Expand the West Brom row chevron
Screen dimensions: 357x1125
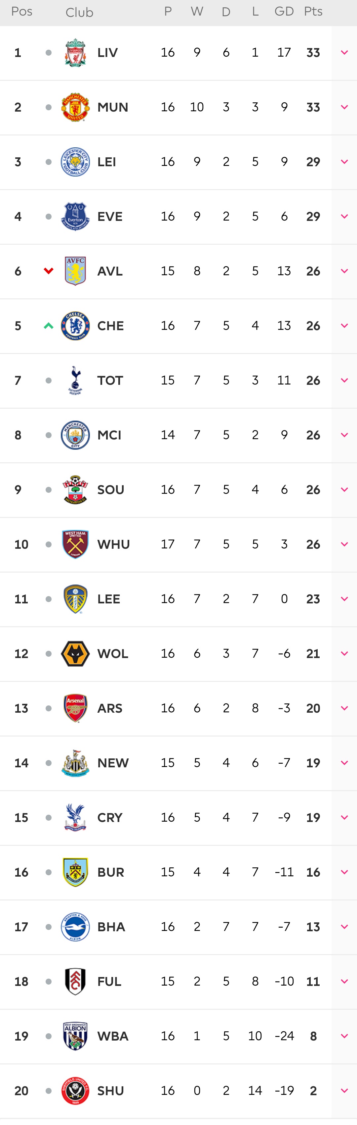pyautogui.click(x=344, y=1036)
